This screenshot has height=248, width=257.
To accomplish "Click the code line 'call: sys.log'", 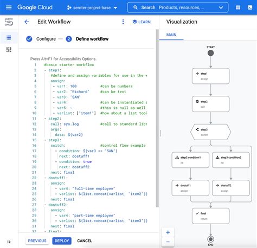I will pyautogui.click(x=65, y=124).
